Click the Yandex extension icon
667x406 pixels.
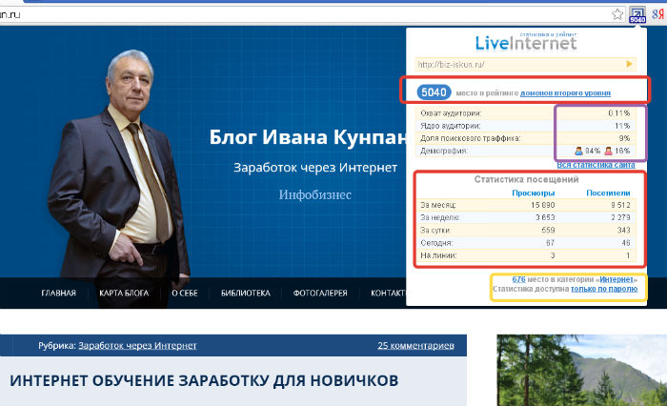point(657,14)
